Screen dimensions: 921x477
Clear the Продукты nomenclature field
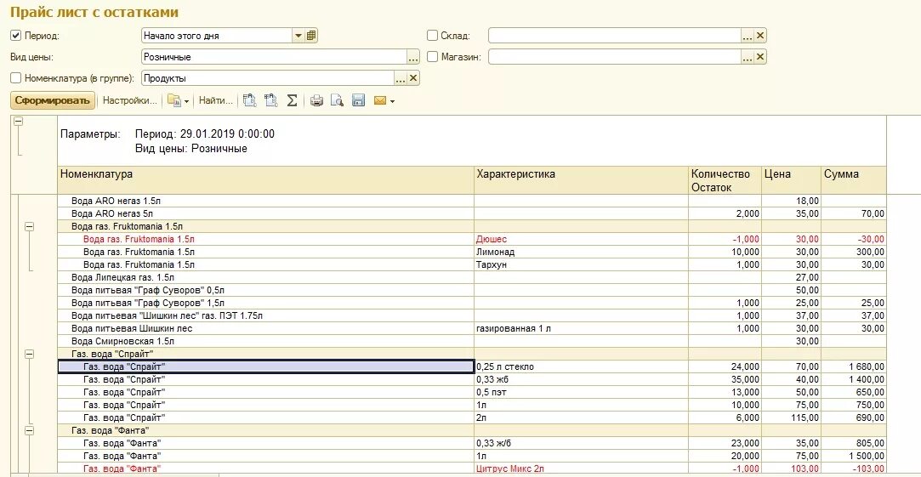(413, 78)
